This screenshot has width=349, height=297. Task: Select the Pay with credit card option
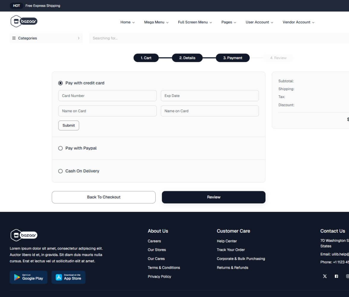60,83
